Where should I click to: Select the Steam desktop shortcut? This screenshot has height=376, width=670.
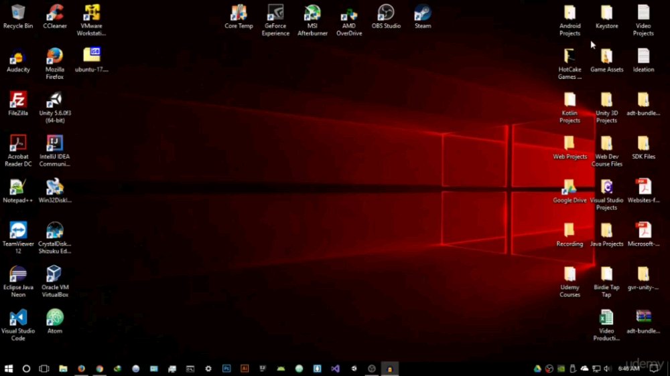[x=423, y=17]
